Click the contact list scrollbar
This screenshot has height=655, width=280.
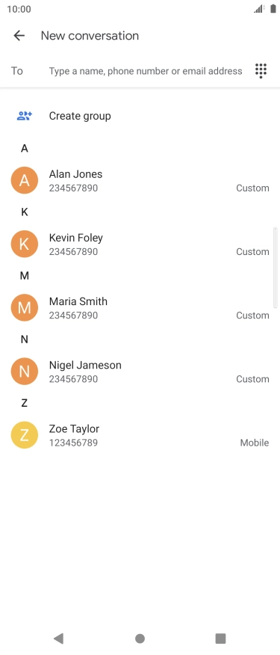275,268
